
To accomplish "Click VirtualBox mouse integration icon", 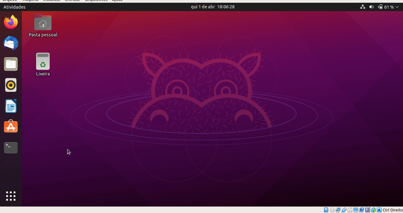I will [373, 210].
